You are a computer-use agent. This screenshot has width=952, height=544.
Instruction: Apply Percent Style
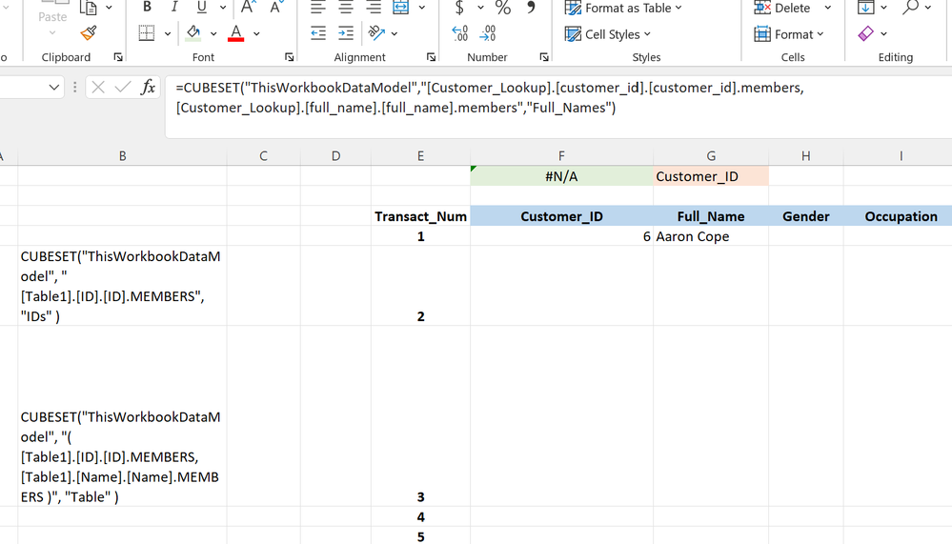pos(503,8)
